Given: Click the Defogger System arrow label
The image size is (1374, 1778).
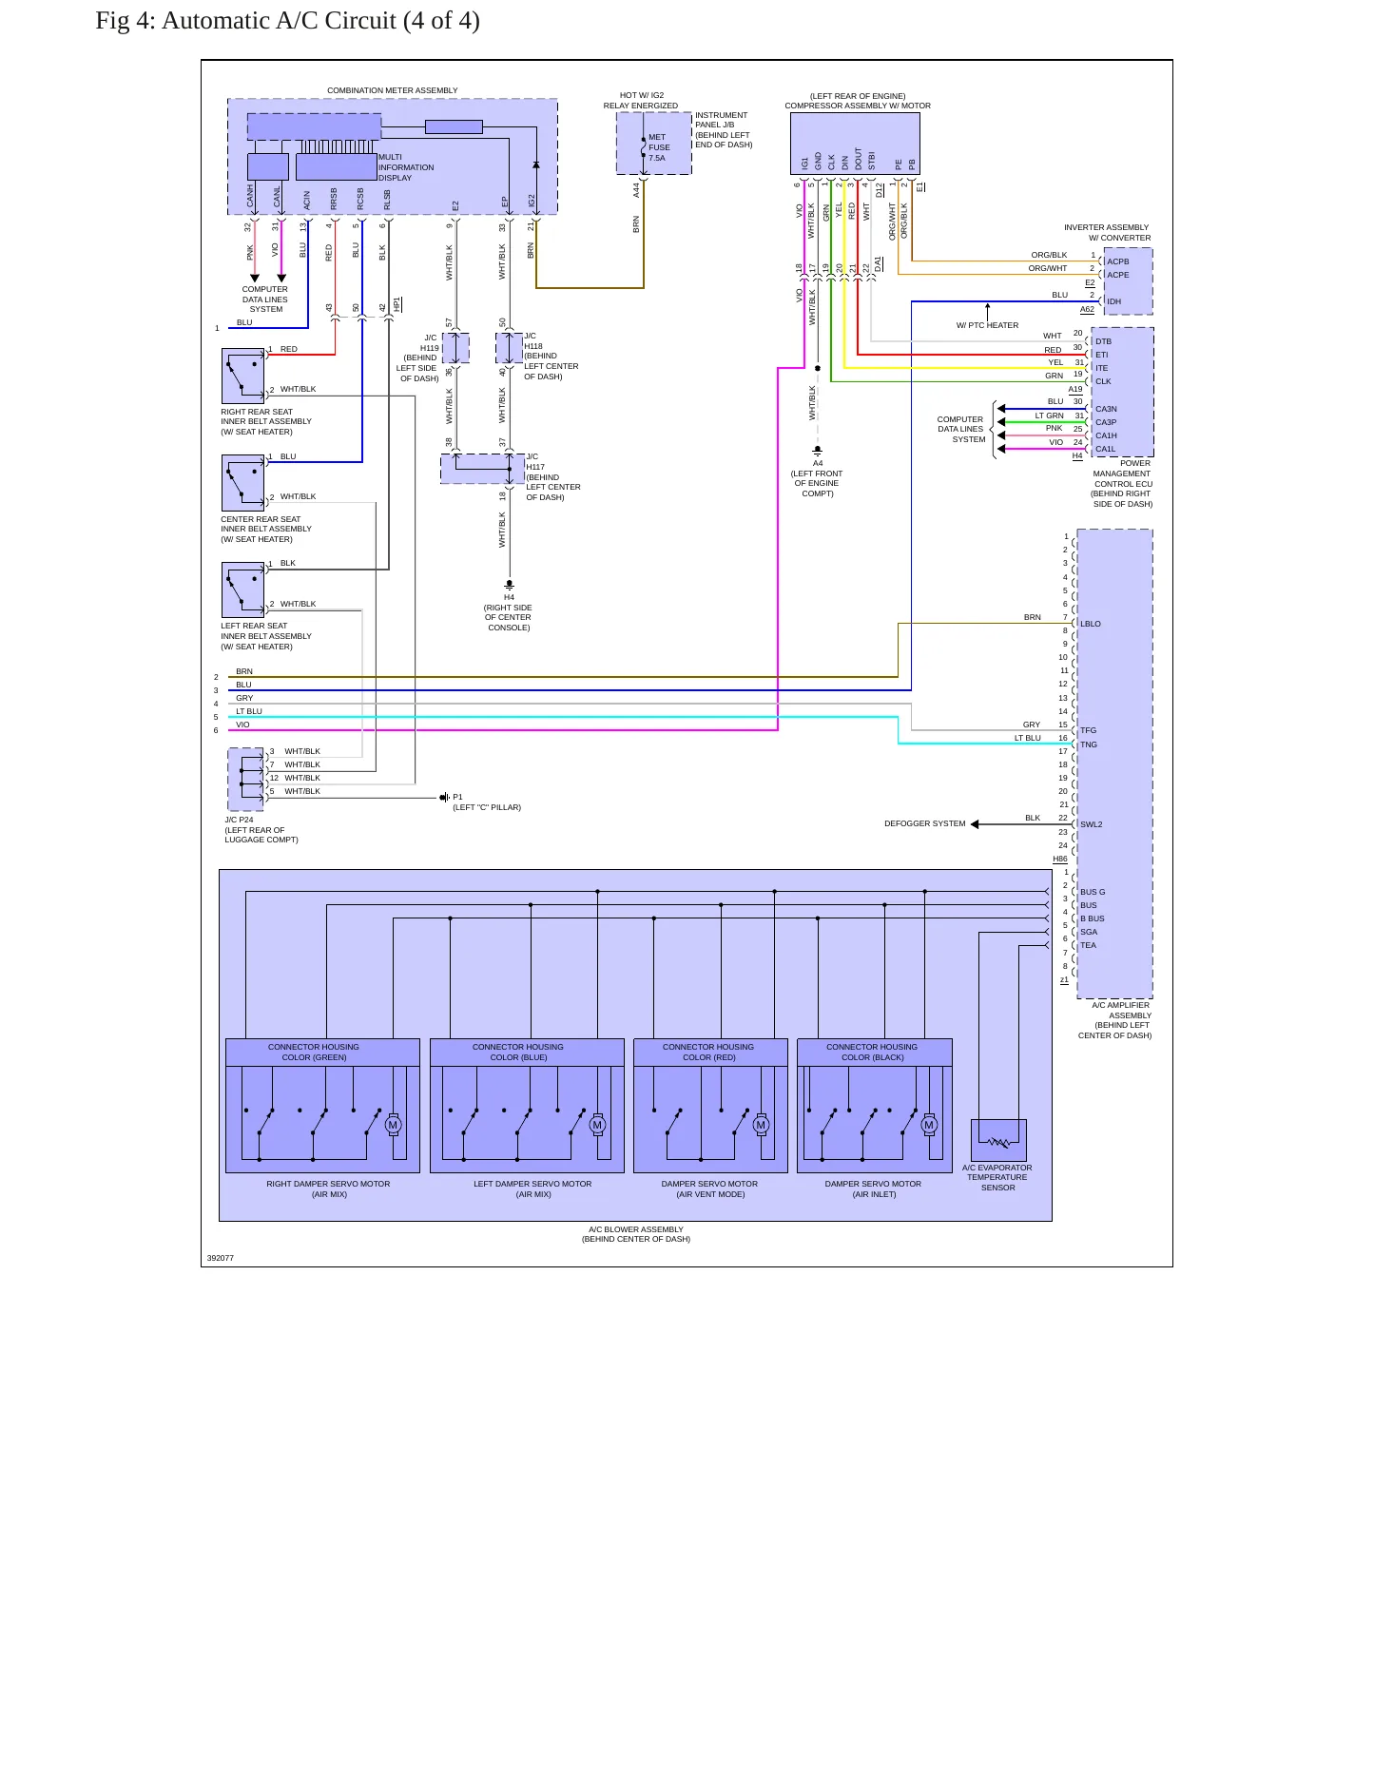Looking at the screenshot, I should (x=924, y=824).
